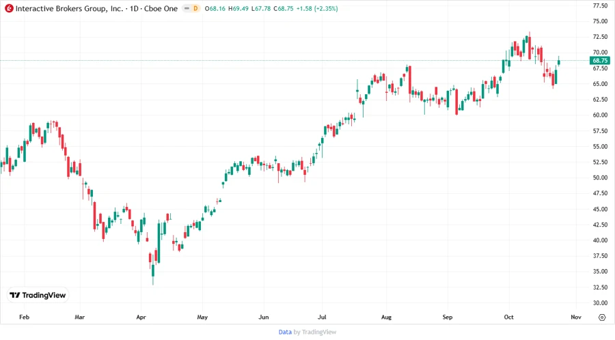Click the 65.00 price axis label
The width and height of the screenshot is (615, 340).
point(600,84)
